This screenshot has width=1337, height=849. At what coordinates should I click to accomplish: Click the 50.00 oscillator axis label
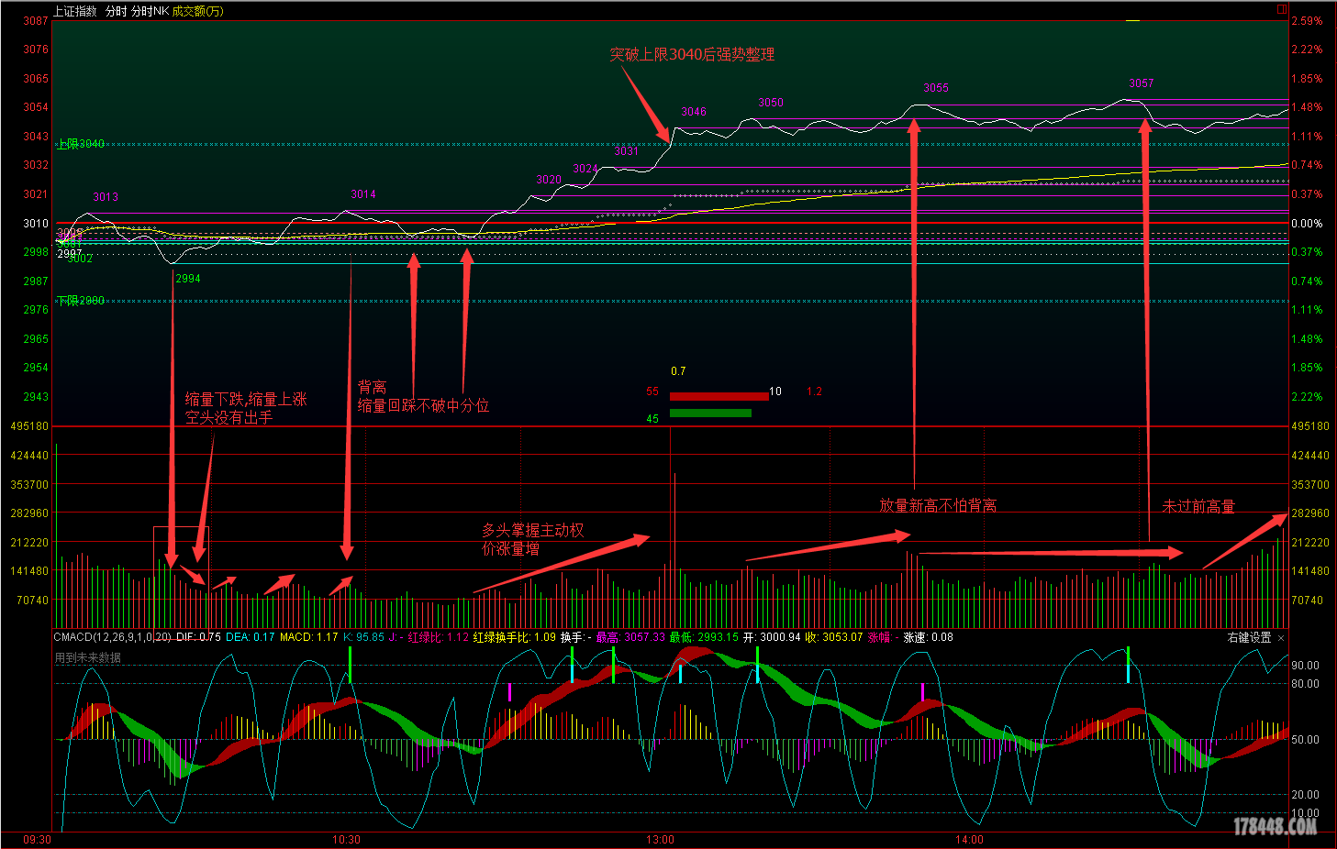pos(1305,739)
